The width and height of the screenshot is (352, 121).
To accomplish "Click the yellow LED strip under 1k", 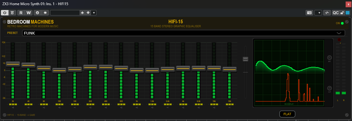I will pos(137,104).
